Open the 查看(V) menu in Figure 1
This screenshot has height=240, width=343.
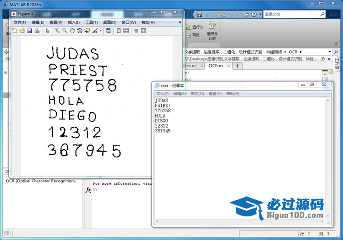[56, 22]
